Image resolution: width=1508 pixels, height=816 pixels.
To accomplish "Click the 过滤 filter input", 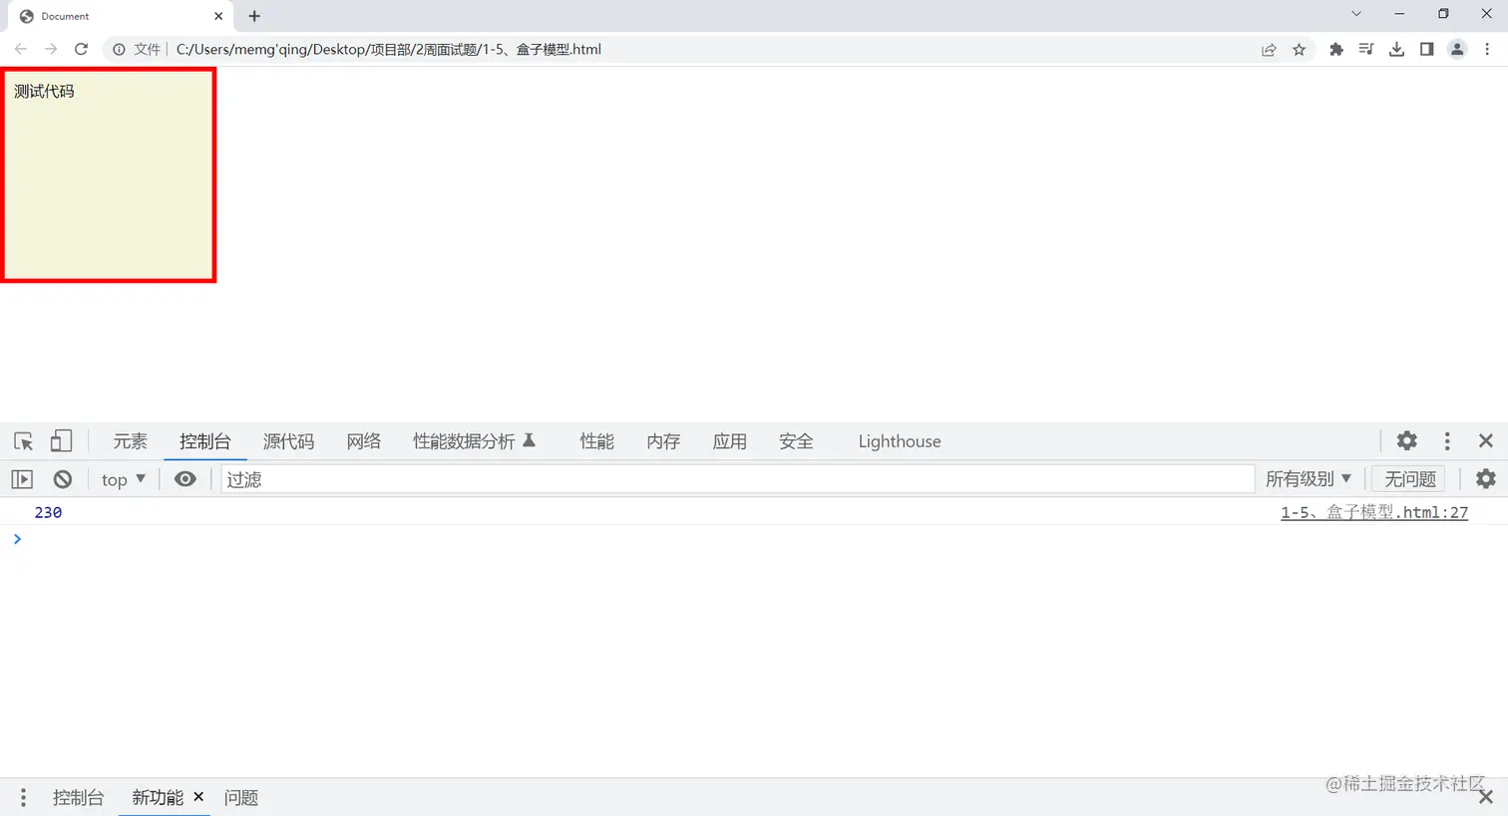I will click(737, 479).
